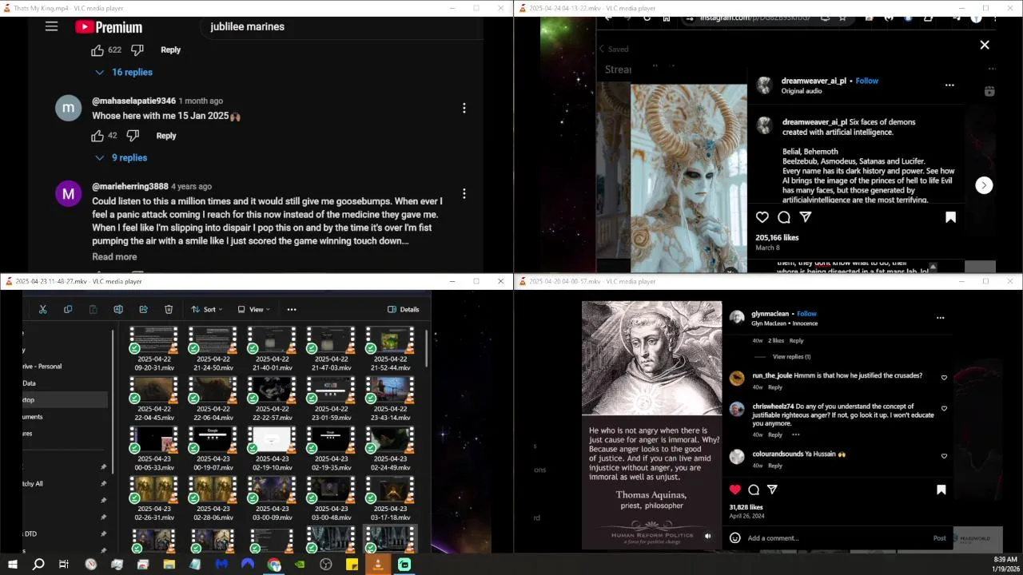This screenshot has width=1023, height=575.
Task: Click Reply under the 622-like comment
Action: point(170,50)
